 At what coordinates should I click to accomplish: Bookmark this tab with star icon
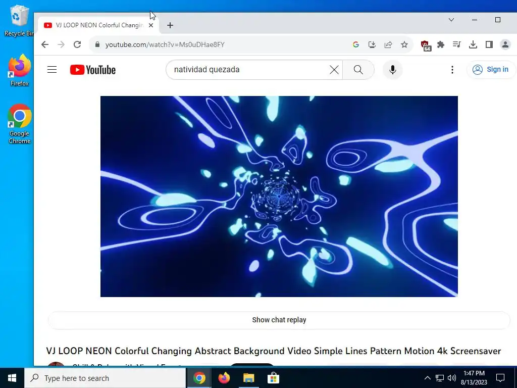(404, 44)
